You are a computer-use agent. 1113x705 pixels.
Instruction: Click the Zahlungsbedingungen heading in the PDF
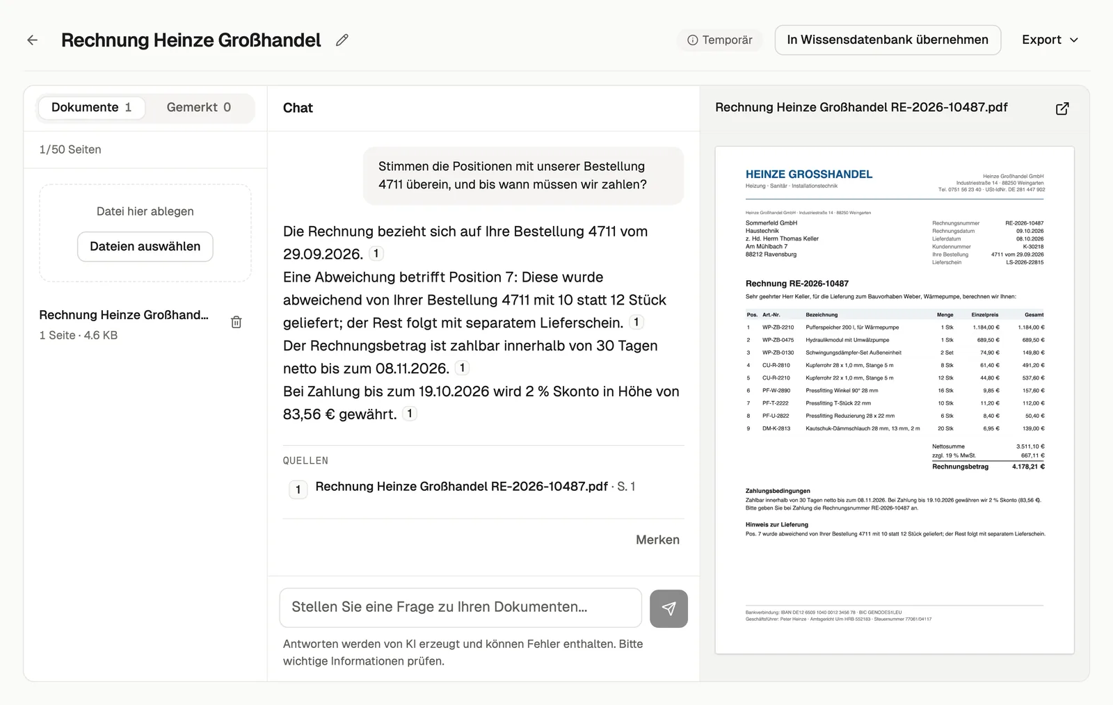click(778, 491)
